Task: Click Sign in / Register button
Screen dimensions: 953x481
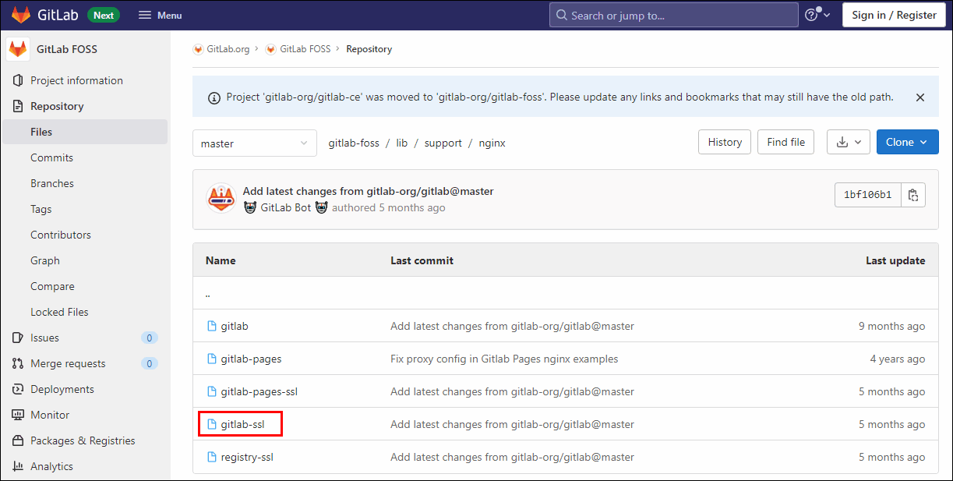Action: tap(894, 15)
